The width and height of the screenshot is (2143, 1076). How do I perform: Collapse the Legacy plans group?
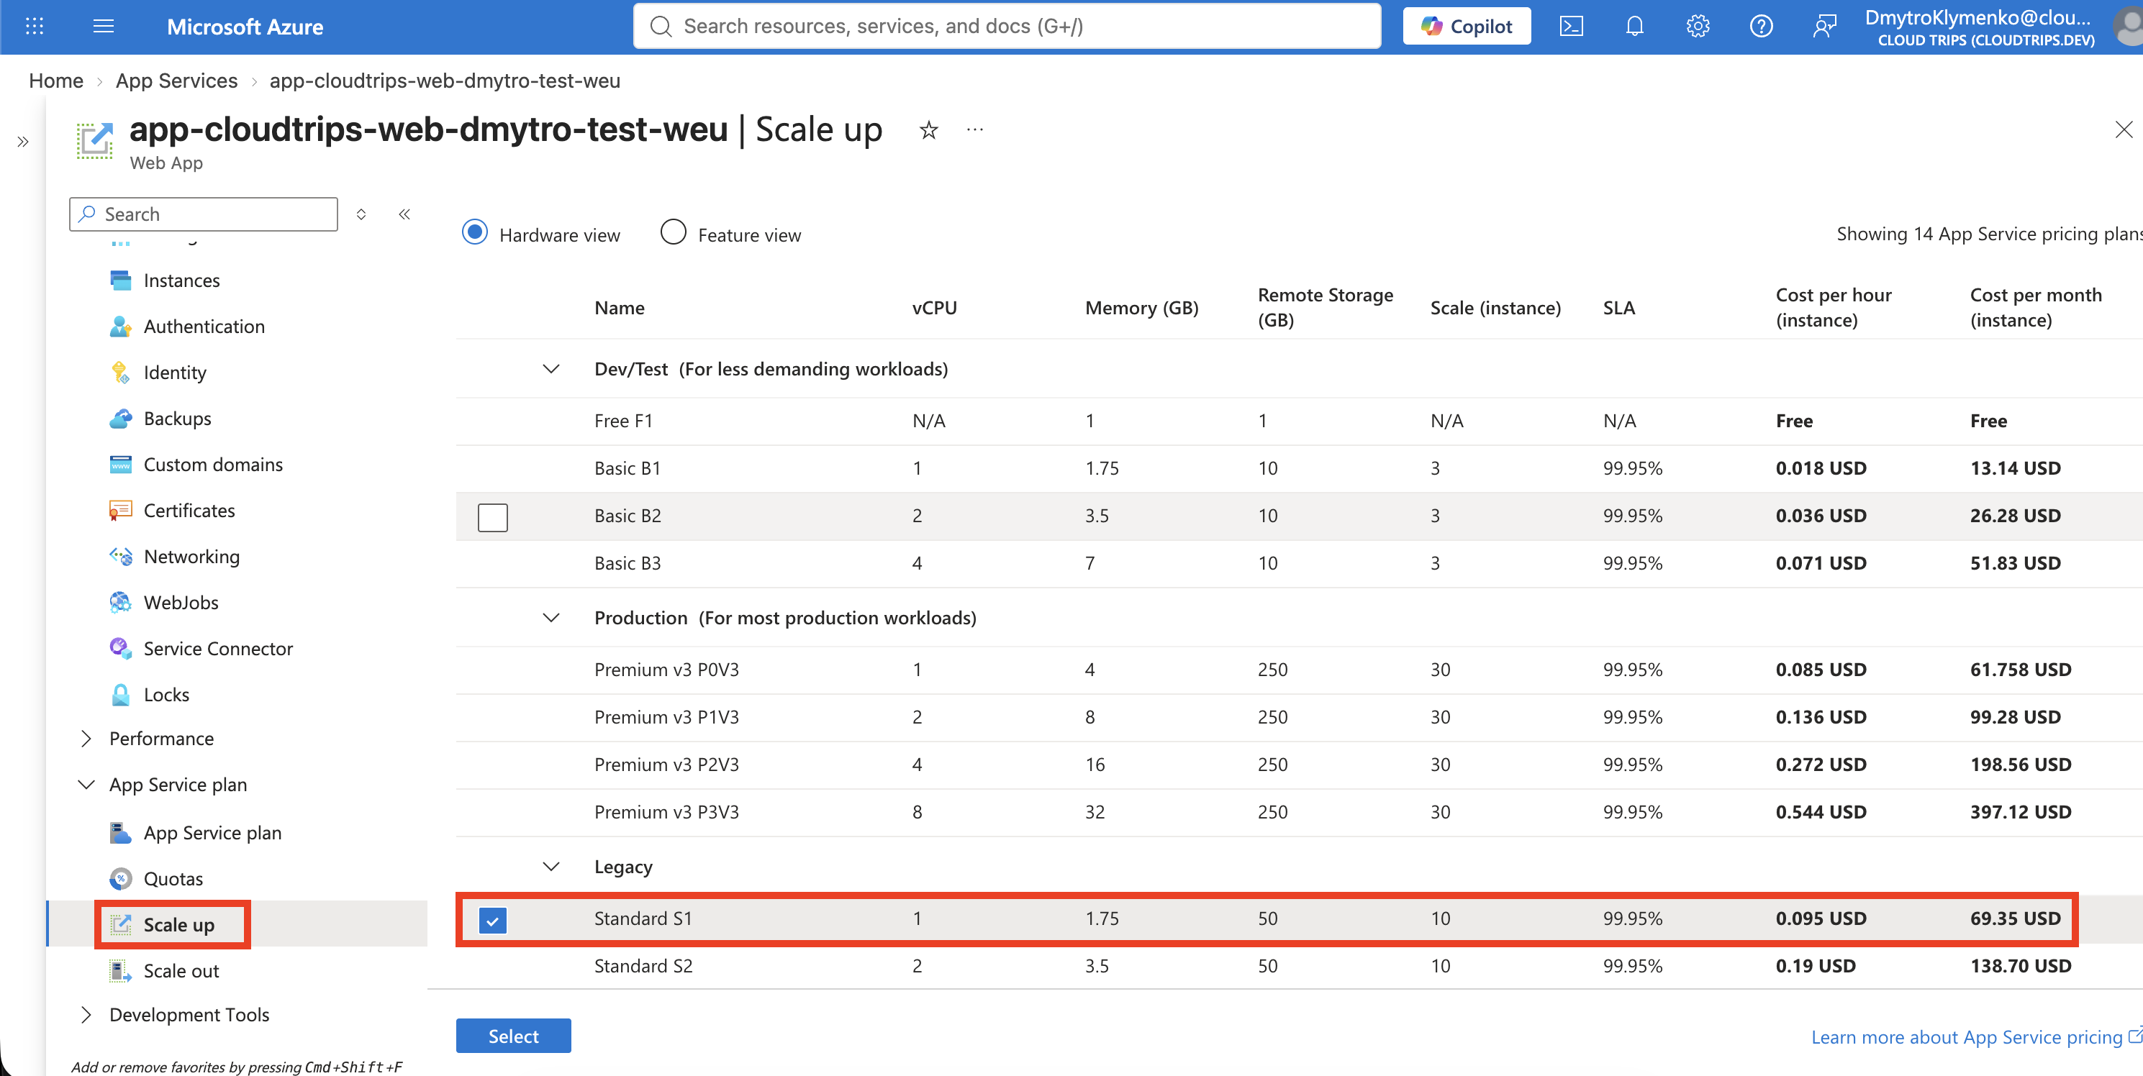click(x=551, y=867)
